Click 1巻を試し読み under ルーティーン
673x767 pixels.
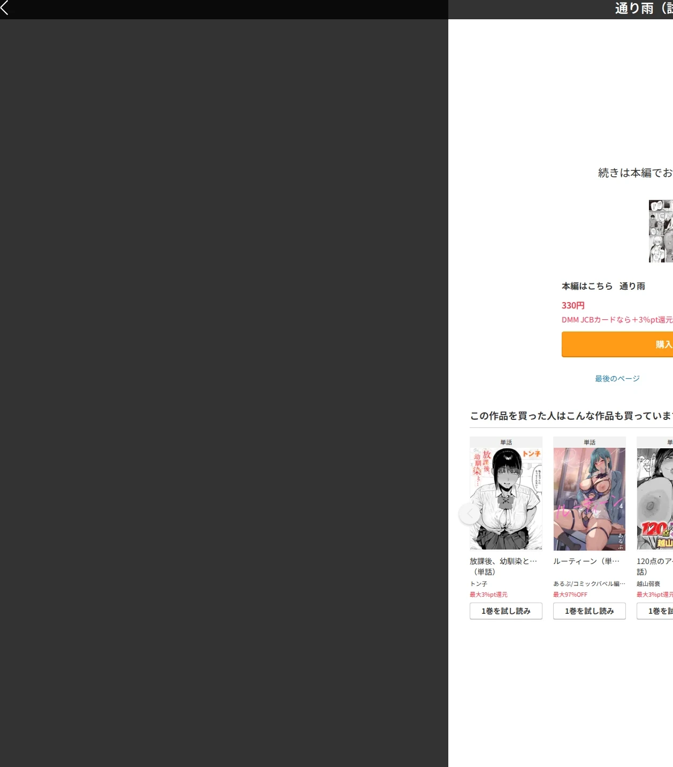pos(590,611)
